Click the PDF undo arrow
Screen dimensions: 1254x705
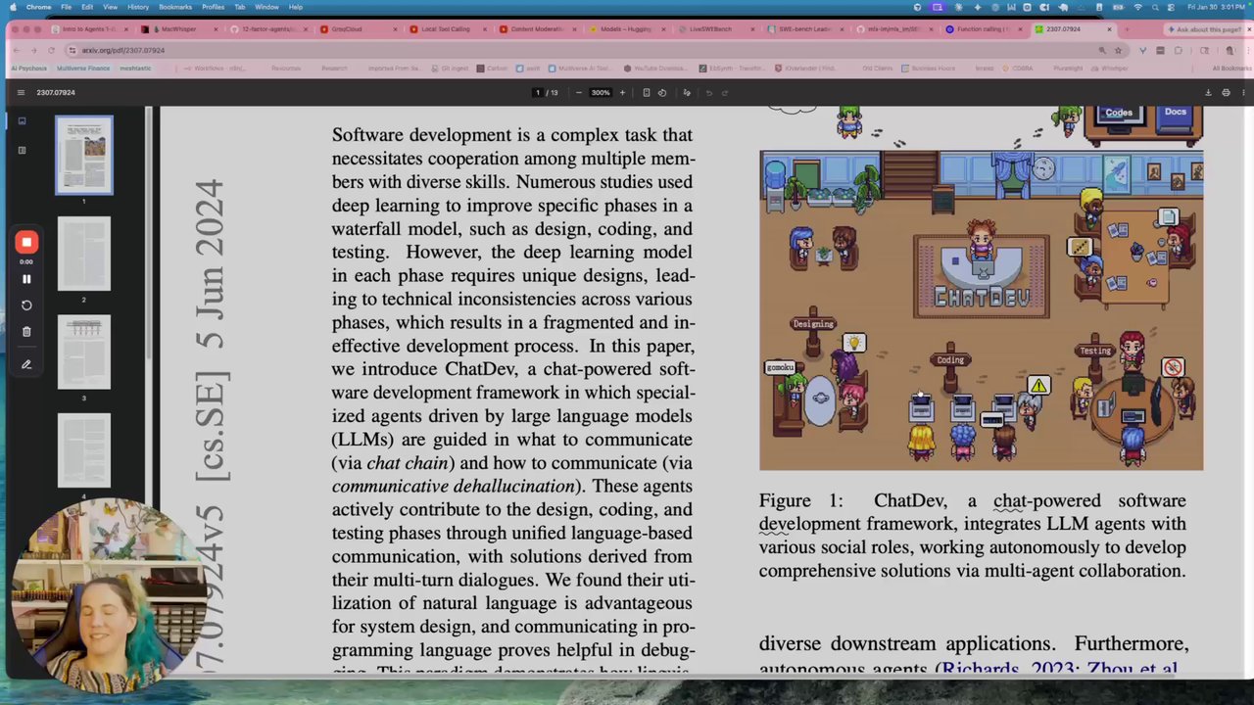tap(708, 92)
